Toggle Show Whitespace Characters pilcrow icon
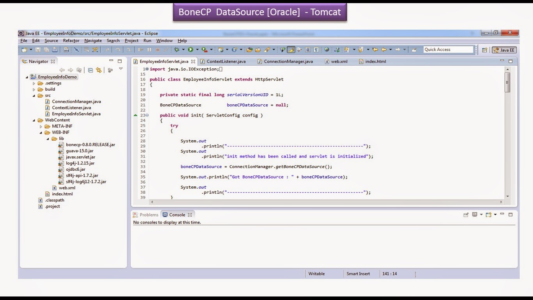 [316, 50]
